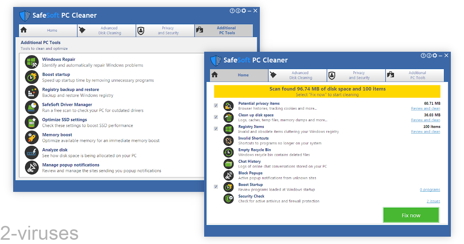This screenshot has width=464, height=244.
Task: Click 36.03 MB size value
Action: click(432, 115)
